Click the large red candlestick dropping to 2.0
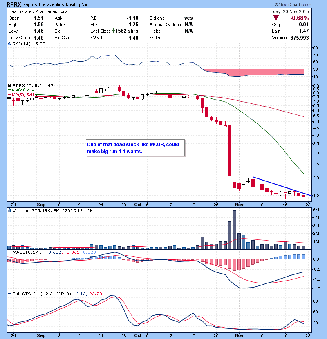The height and width of the screenshot is (339, 327). click(x=230, y=150)
